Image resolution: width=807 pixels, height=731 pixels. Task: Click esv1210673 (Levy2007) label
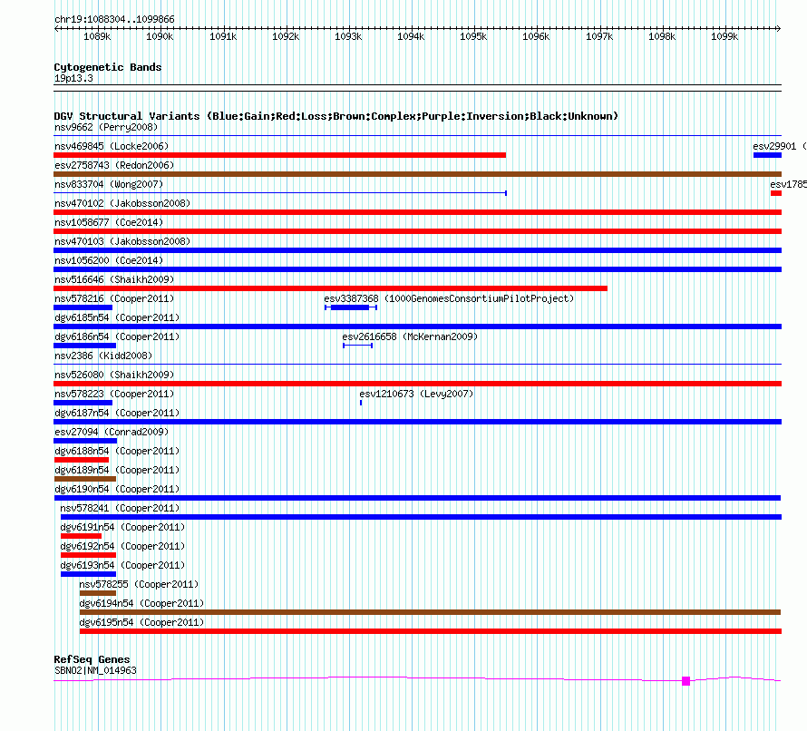[416, 394]
